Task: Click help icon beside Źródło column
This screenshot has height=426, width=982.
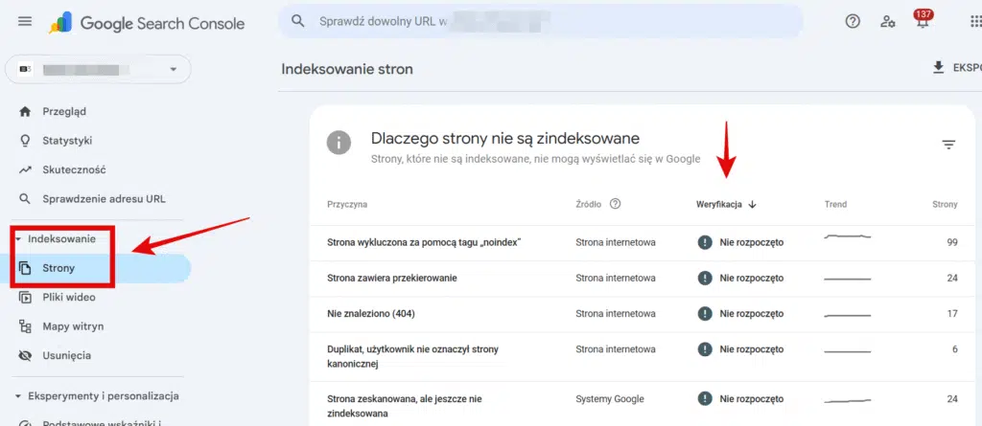Action: click(615, 203)
